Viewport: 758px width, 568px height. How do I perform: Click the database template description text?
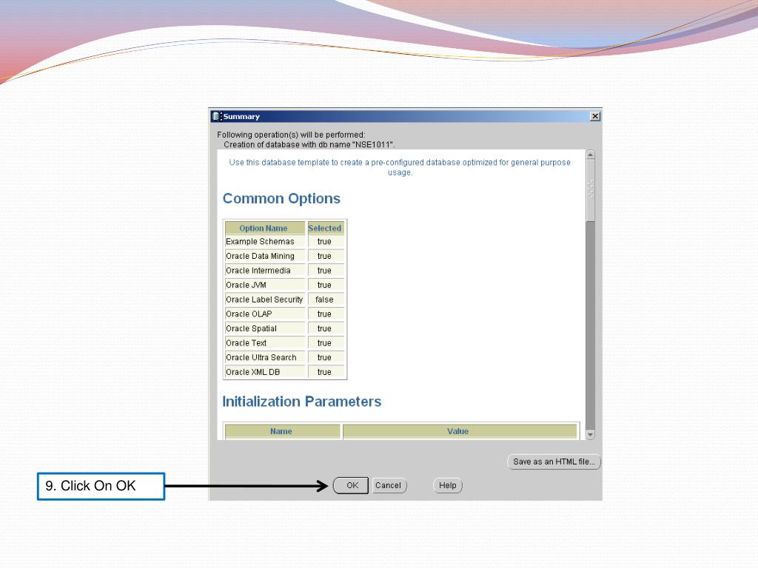pyautogui.click(x=399, y=167)
